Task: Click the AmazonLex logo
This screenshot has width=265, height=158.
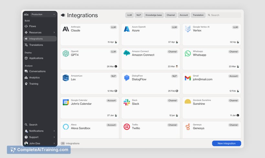Action: 66,78
